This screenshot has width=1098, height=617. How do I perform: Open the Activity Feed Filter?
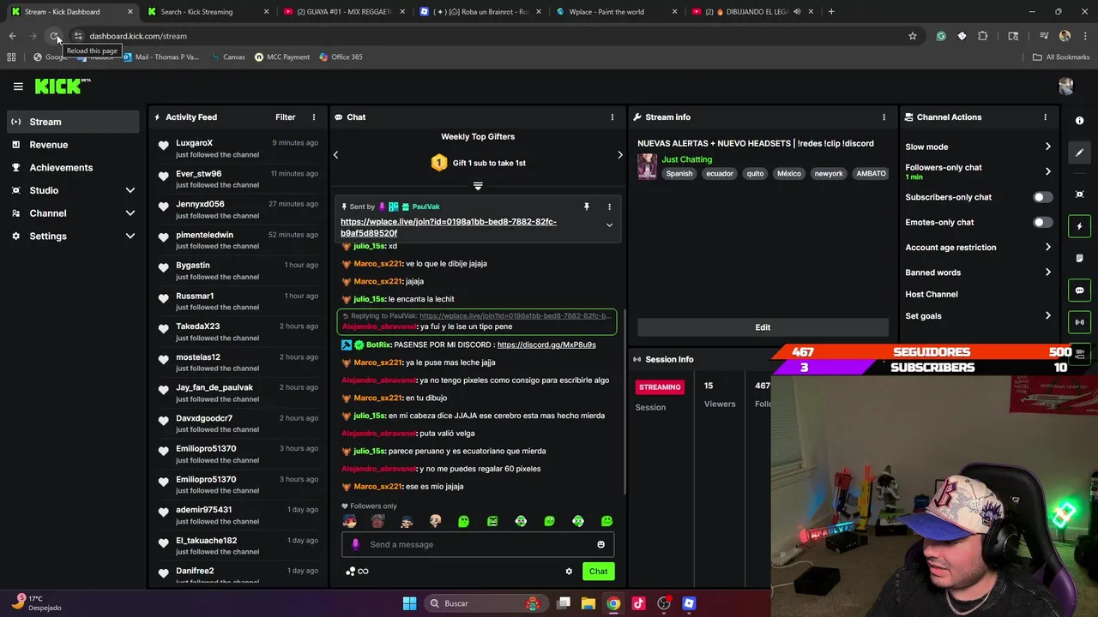coord(286,117)
